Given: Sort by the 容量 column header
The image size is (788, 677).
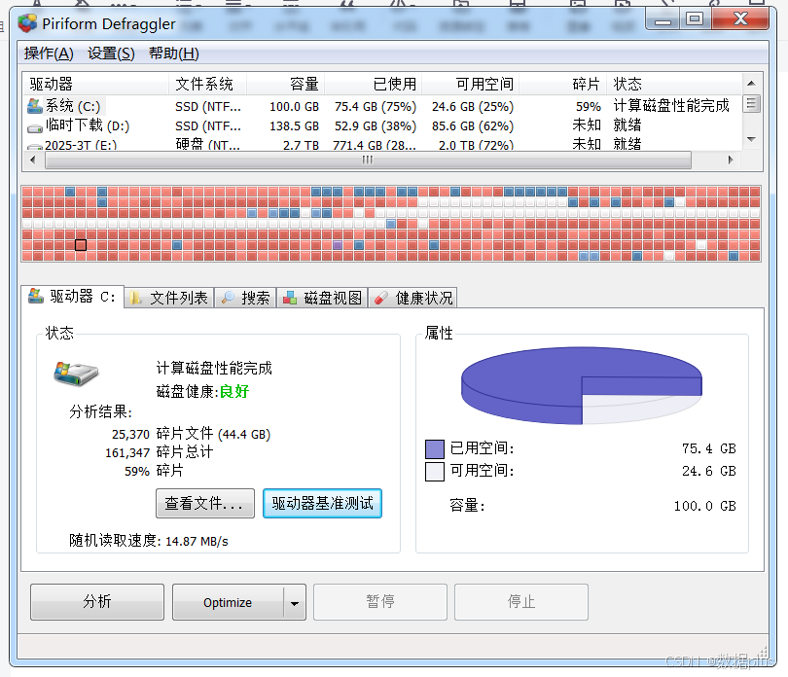Looking at the screenshot, I should (x=285, y=84).
